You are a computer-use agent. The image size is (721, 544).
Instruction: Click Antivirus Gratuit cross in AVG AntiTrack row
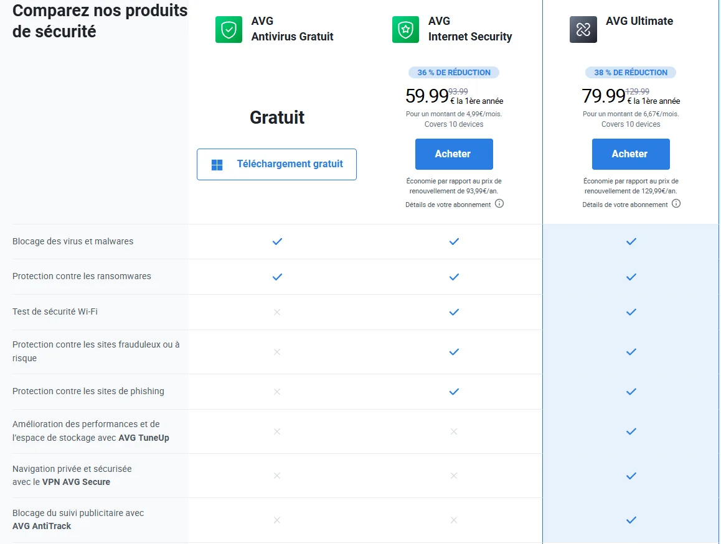(277, 520)
